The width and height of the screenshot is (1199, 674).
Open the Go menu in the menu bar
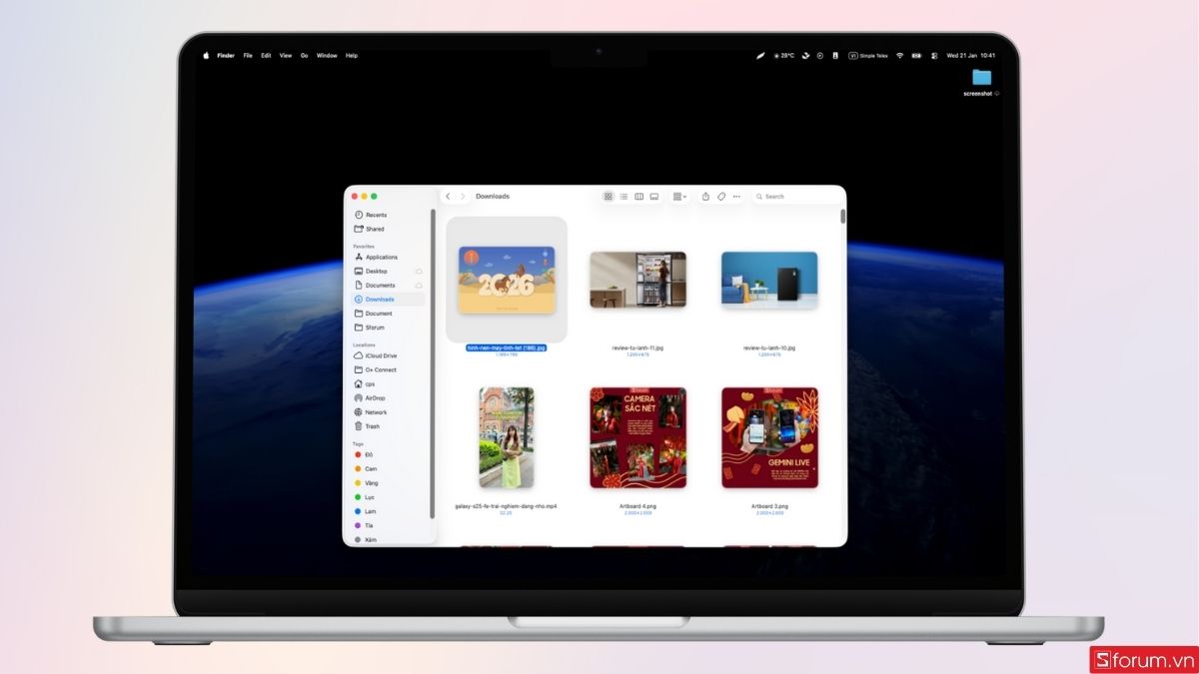pyautogui.click(x=304, y=55)
